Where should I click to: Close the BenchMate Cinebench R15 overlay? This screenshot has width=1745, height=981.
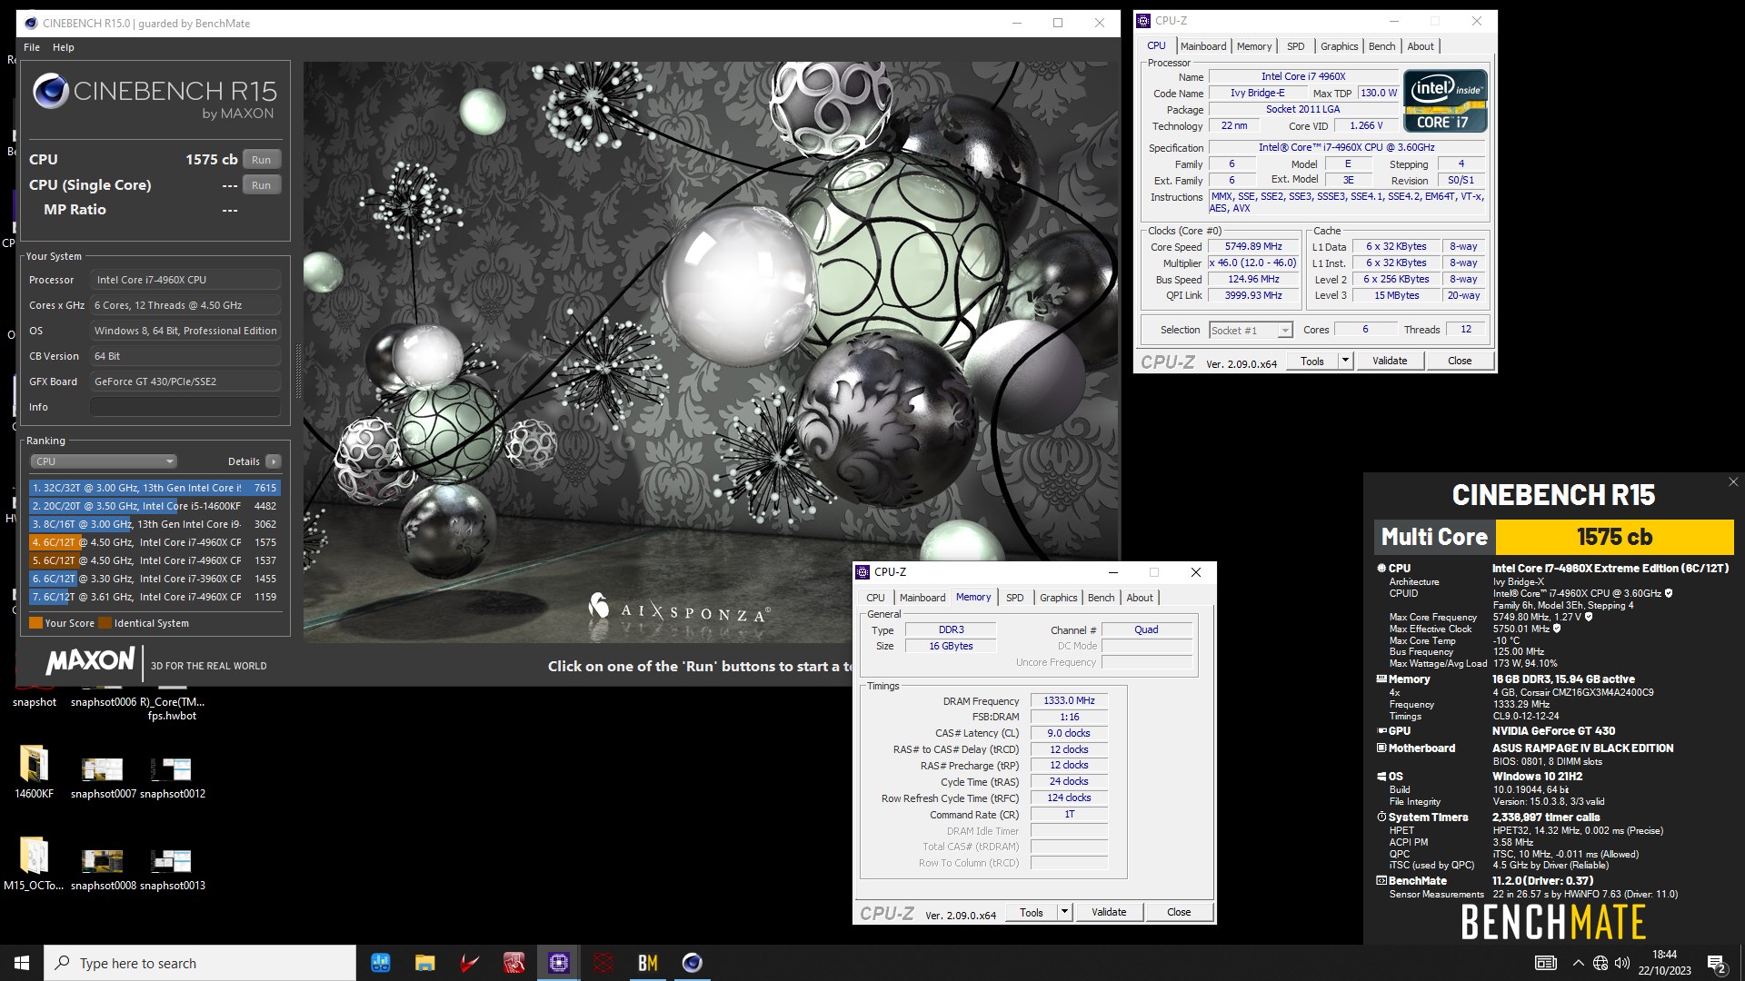(x=1733, y=482)
